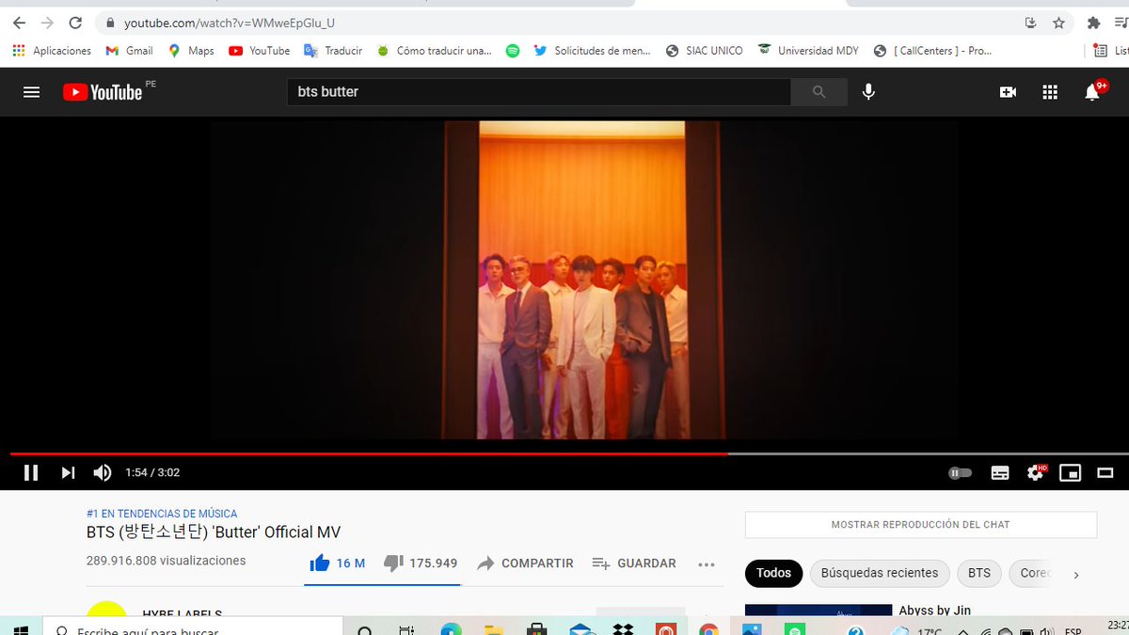The width and height of the screenshot is (1129, 635).
Task: Select the 'Búsquedas recientes' filter chip
Action: pyautogui.click(x=879, y=573)
